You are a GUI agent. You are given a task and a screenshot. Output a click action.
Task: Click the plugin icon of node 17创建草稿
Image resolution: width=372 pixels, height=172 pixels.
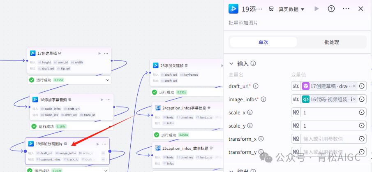point(33,53)
